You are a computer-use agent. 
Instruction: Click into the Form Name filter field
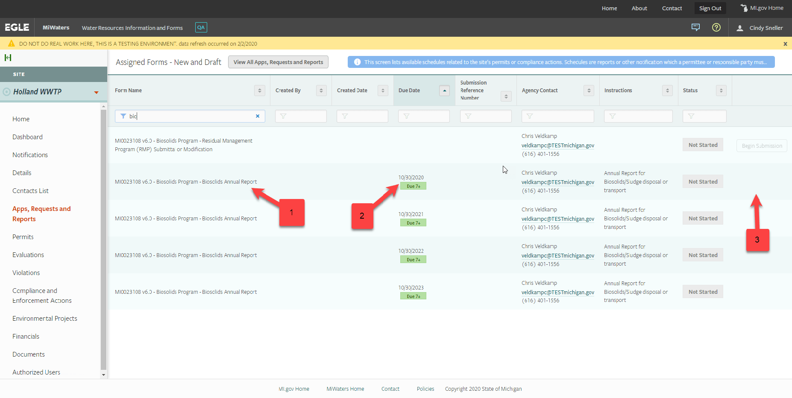(x=190, y=116)
